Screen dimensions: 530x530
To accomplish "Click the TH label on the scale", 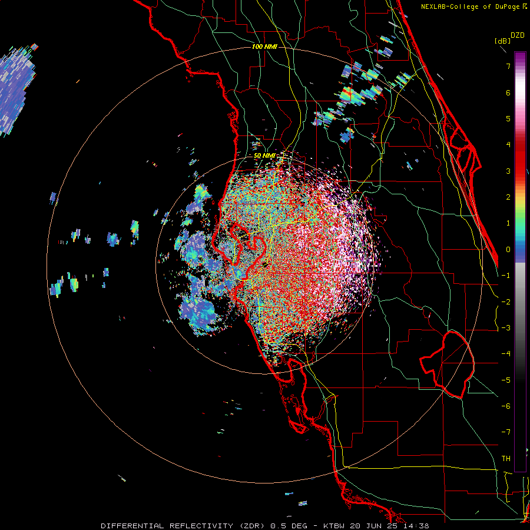I will tap(506, 459).
